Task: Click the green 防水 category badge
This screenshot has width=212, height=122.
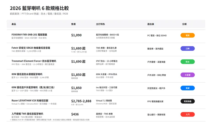Action: (188, 62)
